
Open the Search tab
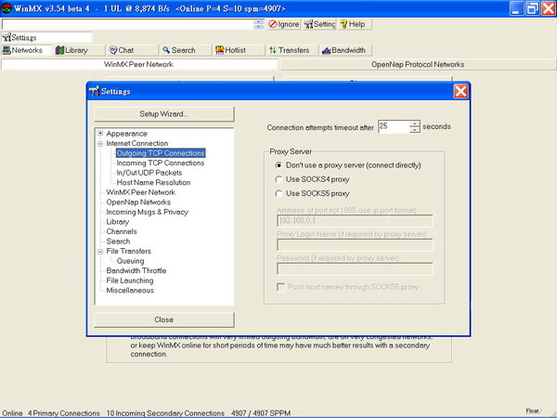click(x=187, y=50)
